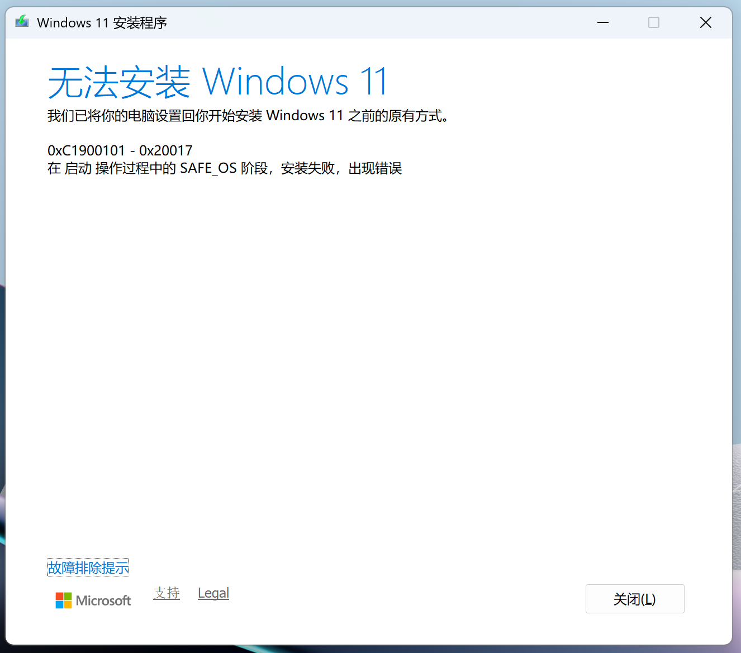Click the SAFE_OS phase failure message
The width and height of the screenshot is (741, 653).
click(x=225, y=168)
